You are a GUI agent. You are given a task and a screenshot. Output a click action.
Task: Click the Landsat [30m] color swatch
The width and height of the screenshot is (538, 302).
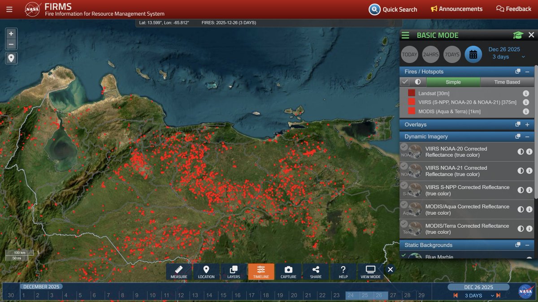tap(412, 93)
